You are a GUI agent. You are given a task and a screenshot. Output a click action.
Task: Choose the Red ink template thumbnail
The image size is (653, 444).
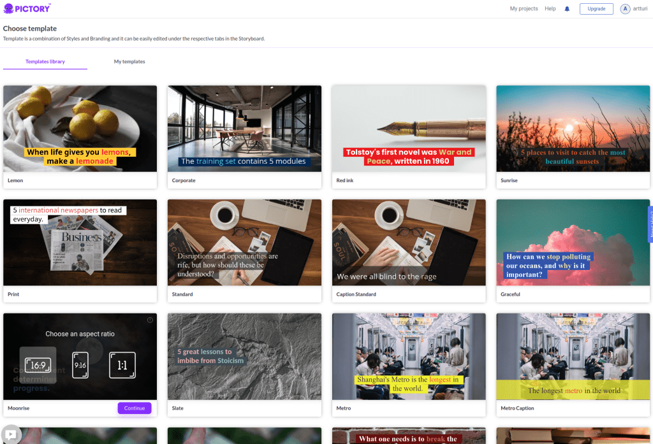coord(409,129)
